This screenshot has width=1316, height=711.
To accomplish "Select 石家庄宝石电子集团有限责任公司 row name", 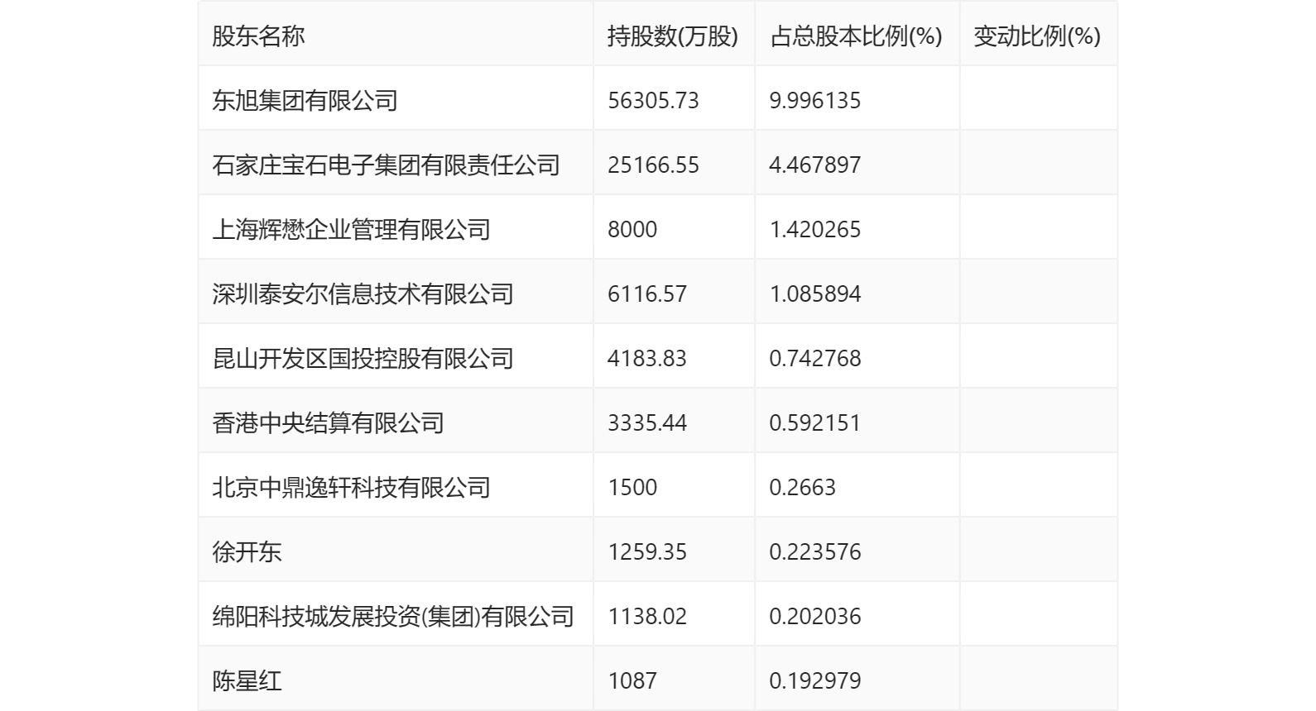I will click(x=387, y=165).
